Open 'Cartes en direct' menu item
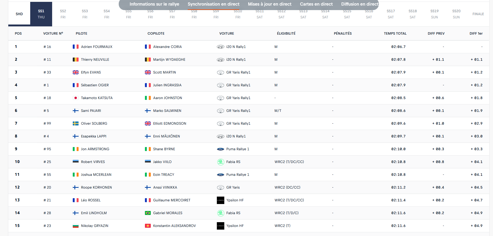Screen dimensions: 493x236 coord(316,4)
